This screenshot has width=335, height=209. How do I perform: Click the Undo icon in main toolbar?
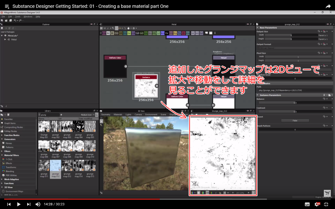click(x=15, y=21)
